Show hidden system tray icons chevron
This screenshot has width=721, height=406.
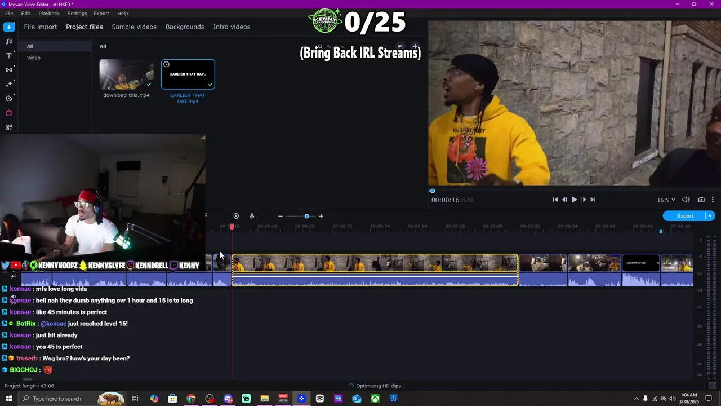[x=637, y=399]
